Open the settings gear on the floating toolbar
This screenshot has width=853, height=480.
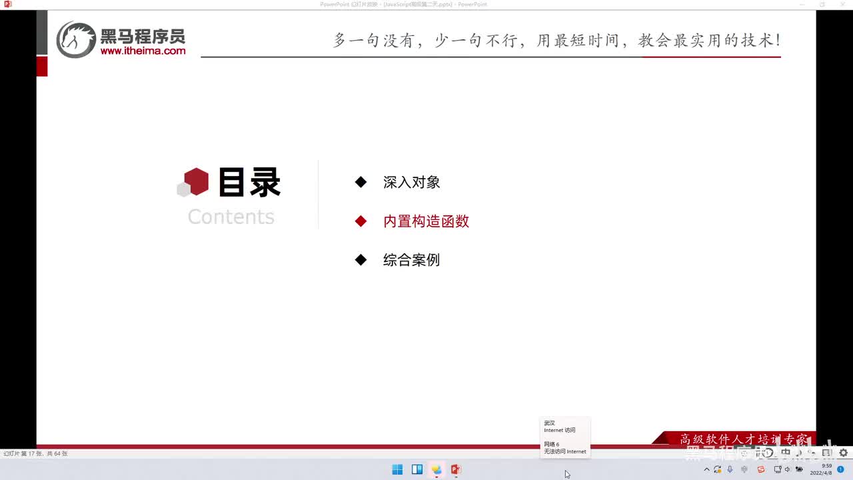(x=844, y=453)
